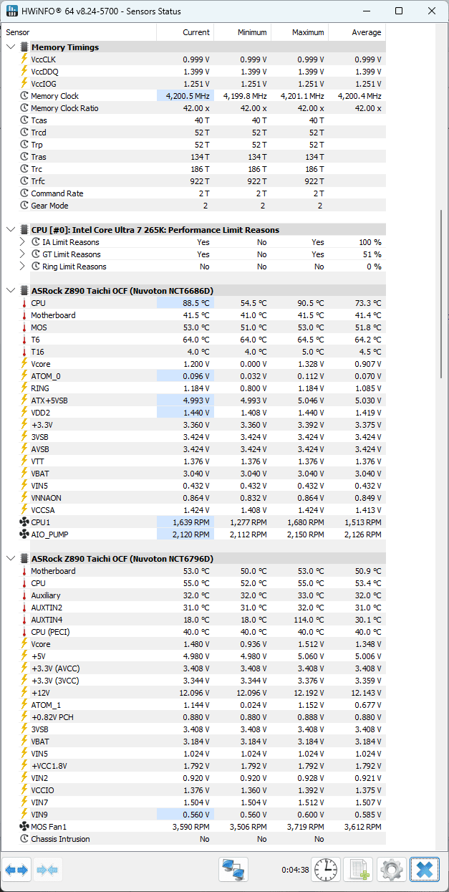The image size is (449, 892).
Task: Click the lightning icon beside VccCLK
Action: pyautogui.click(x=24, y=59)
